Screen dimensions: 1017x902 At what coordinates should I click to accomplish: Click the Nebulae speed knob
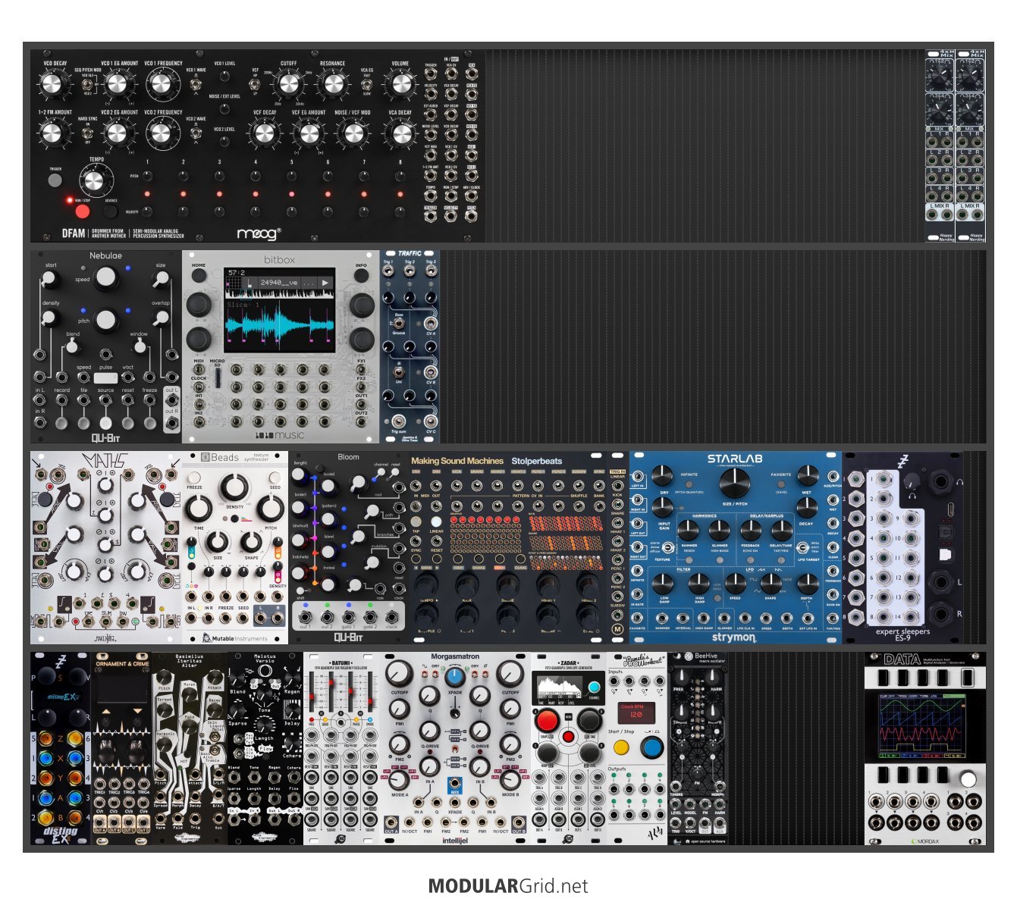pos(106,278)
